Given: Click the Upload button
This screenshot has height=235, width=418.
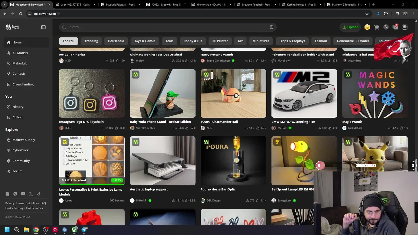Looking at the screenshot, I should 350,27.
